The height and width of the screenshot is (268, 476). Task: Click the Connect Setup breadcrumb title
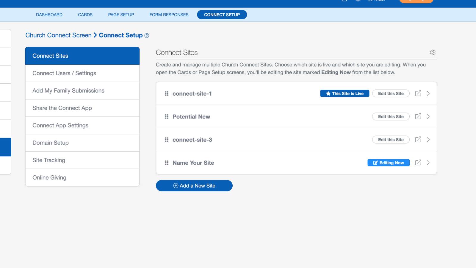coord(121,35)
